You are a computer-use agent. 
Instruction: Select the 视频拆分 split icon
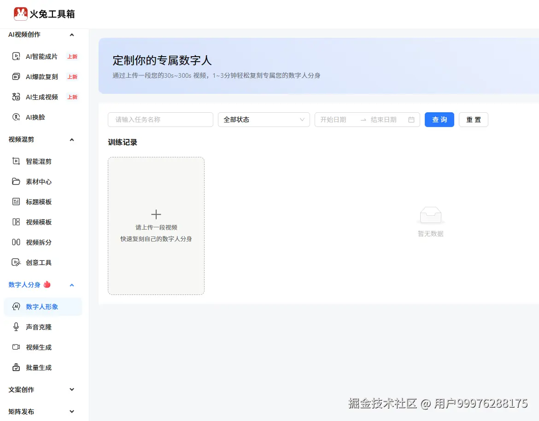16,242
